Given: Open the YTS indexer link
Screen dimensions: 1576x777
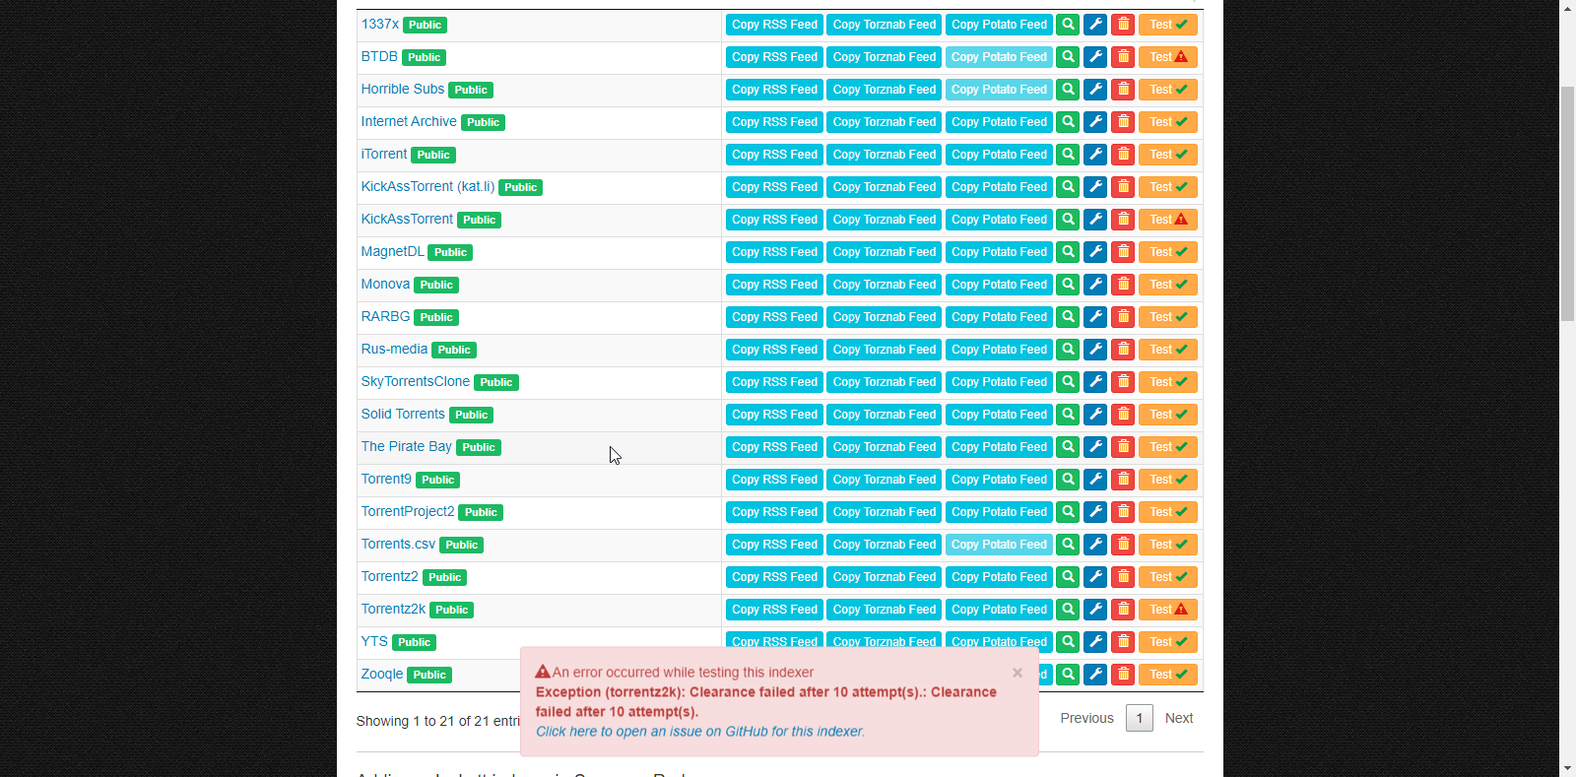Looking at the screenshot, I should click(x=374, y=641).
